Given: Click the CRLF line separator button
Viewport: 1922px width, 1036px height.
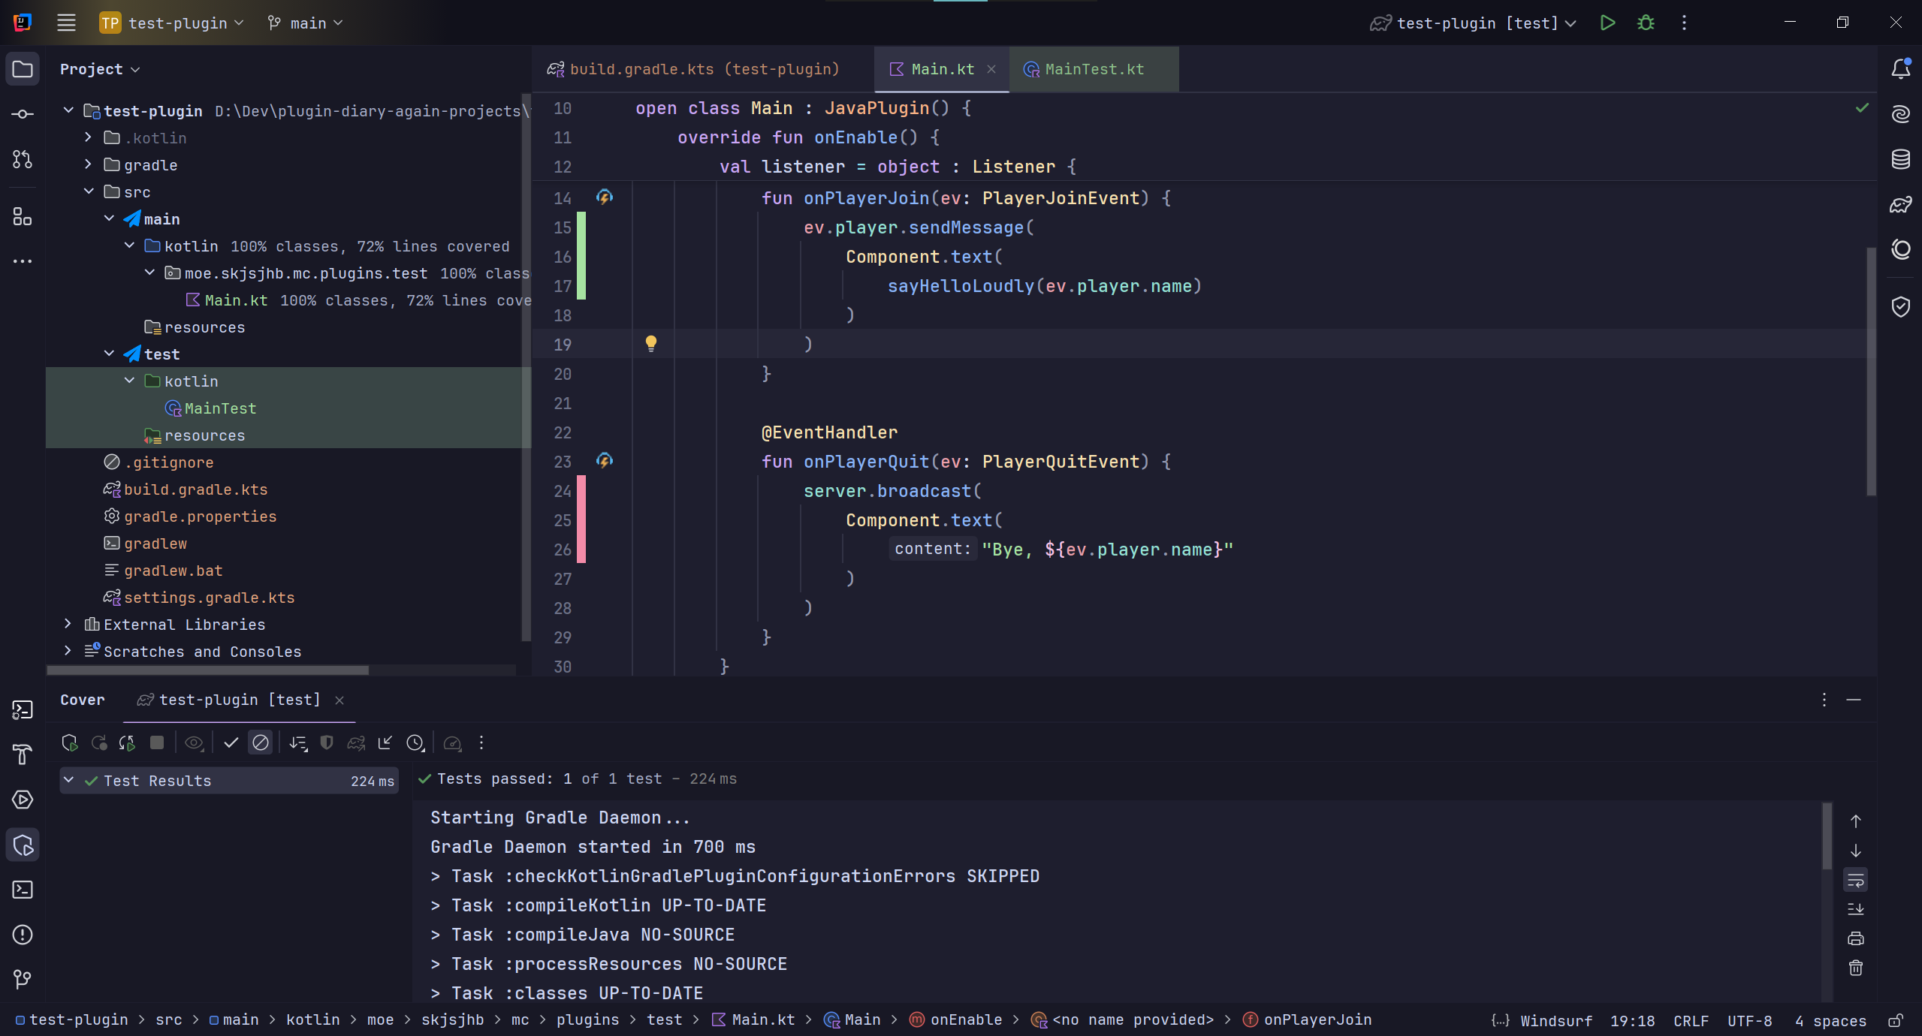Looking at the screenshot, I should (x=1690, y=1020).
